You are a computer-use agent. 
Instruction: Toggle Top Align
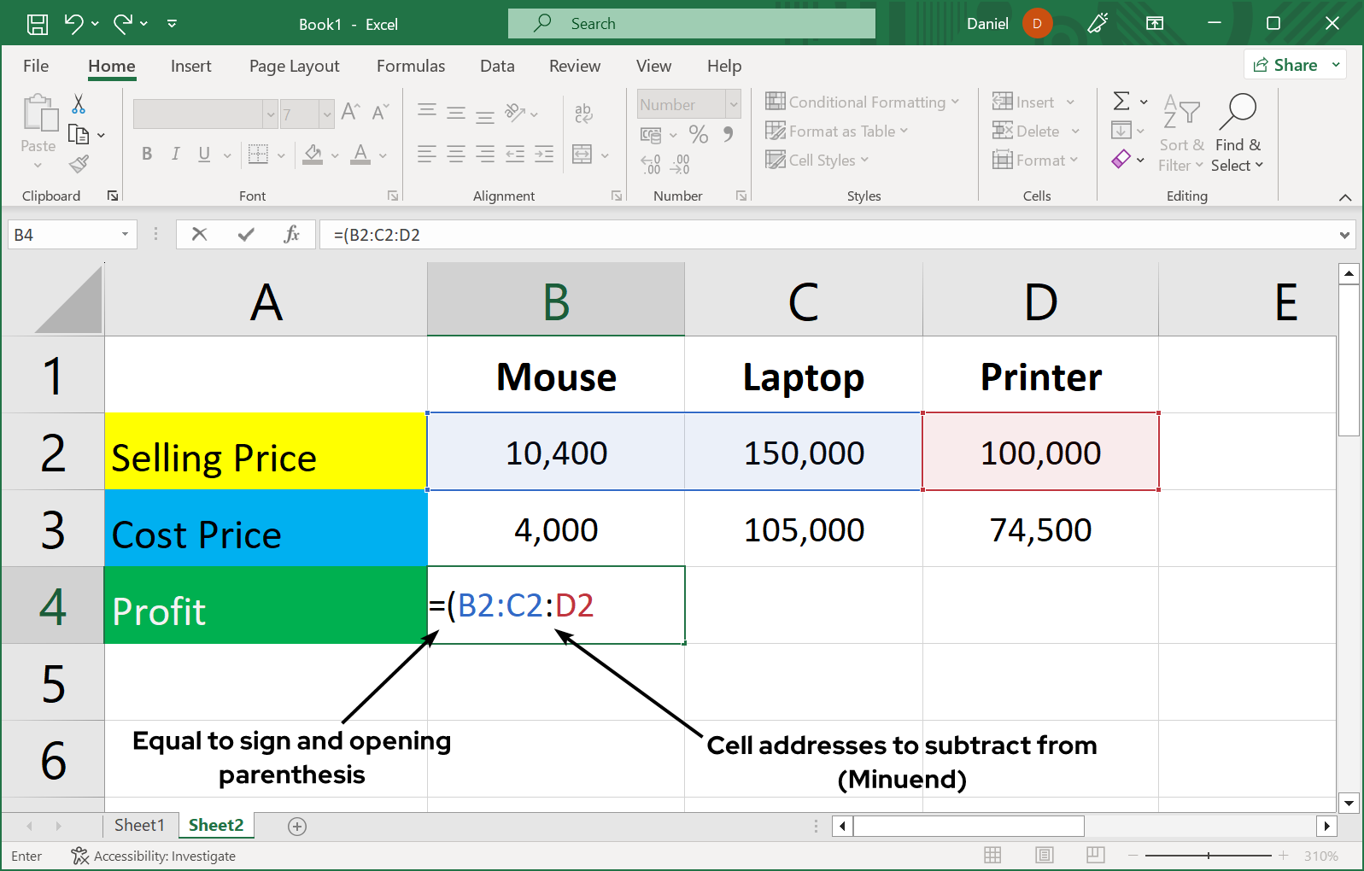tap(427, 112)
